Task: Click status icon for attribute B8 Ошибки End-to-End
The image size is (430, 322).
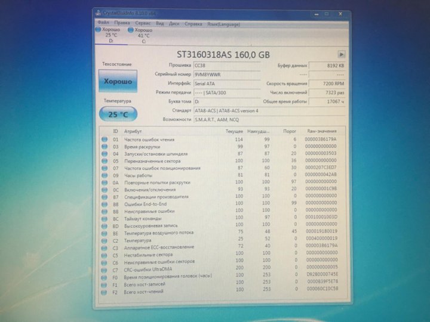Action: [x=105, y=205]
